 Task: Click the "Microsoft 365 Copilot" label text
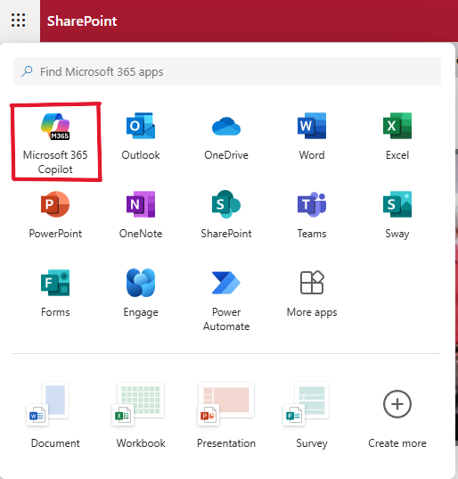coord(55,162)
